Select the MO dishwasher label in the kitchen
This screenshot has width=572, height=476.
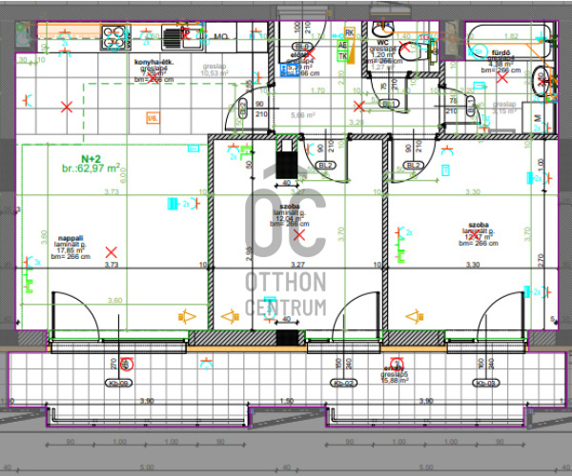218,37
